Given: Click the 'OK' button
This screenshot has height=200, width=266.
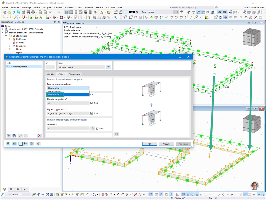Looking at the screenshot, I should pyautogui.click(x=150, y=144).
